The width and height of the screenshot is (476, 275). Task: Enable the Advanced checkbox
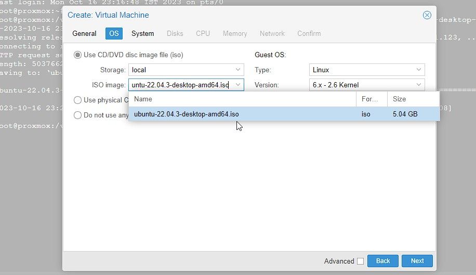coord(360,261)
